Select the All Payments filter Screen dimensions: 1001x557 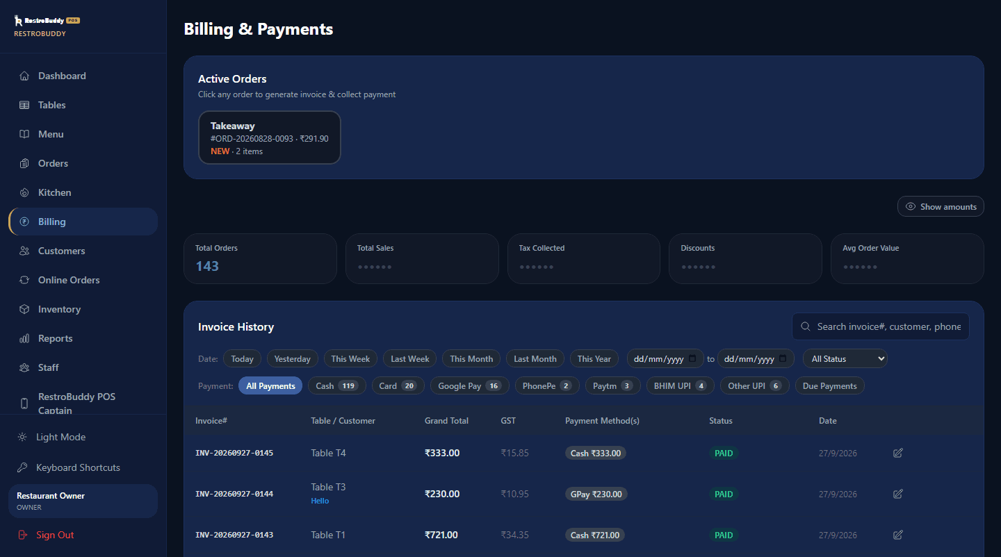(x=270, y=385)
